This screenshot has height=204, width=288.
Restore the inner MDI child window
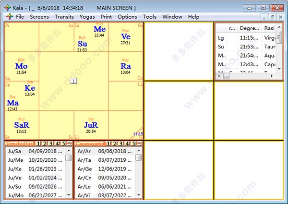click(x=272, y=17)
